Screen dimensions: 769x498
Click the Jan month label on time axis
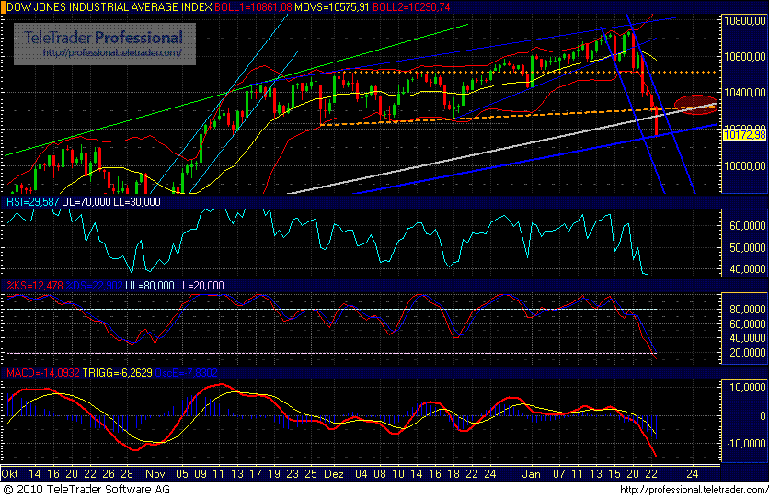(x=531, y=474)
